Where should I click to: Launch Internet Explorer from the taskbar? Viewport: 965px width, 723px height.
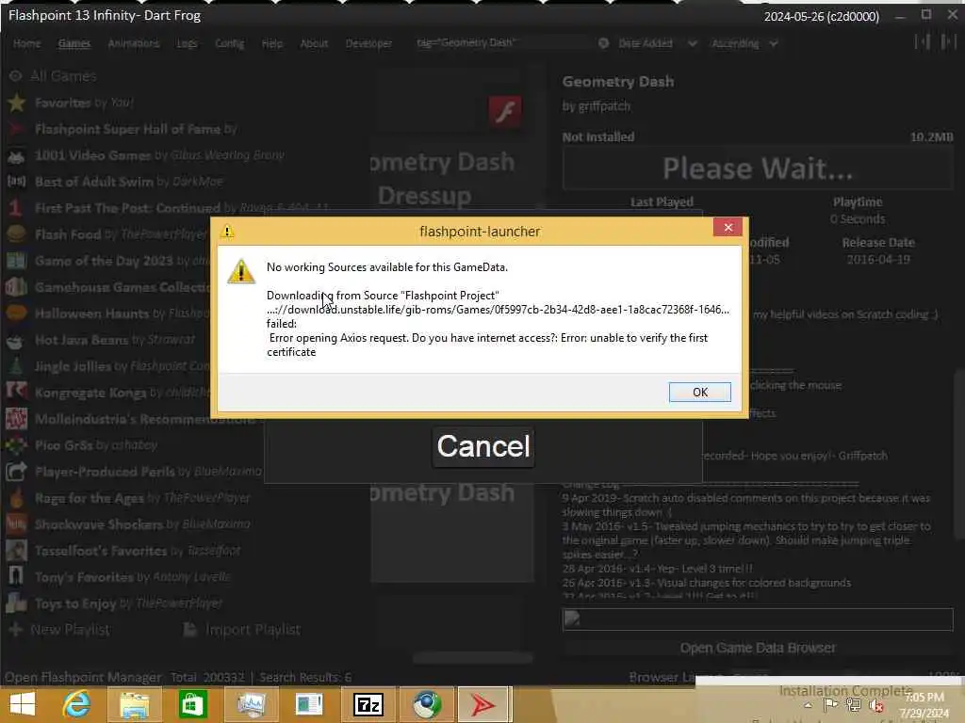click(76, 704)
